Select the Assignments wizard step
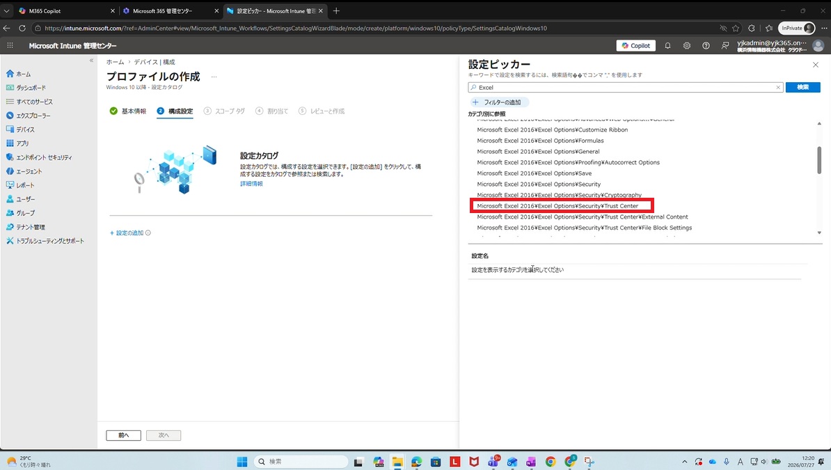Image resolution: width=831 pixels, height=470 pixels. pyautogui.click(x=272, y=111)
